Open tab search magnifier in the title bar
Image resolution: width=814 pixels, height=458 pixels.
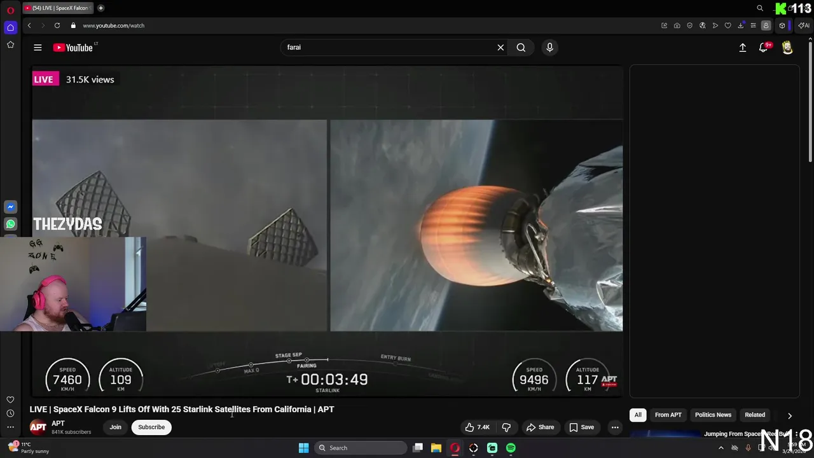(x=760, y=8)
